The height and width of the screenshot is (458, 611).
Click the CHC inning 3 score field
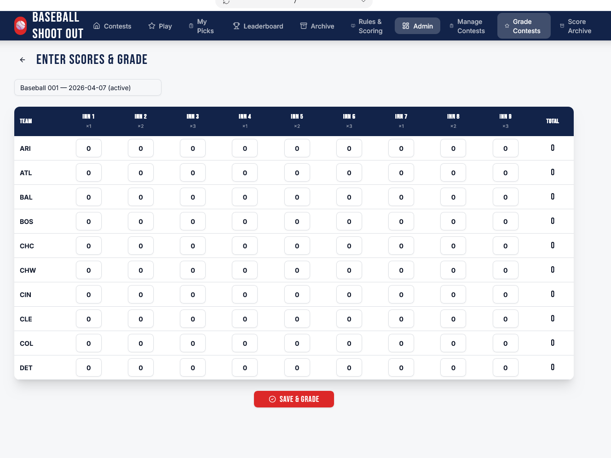[193, 246]
